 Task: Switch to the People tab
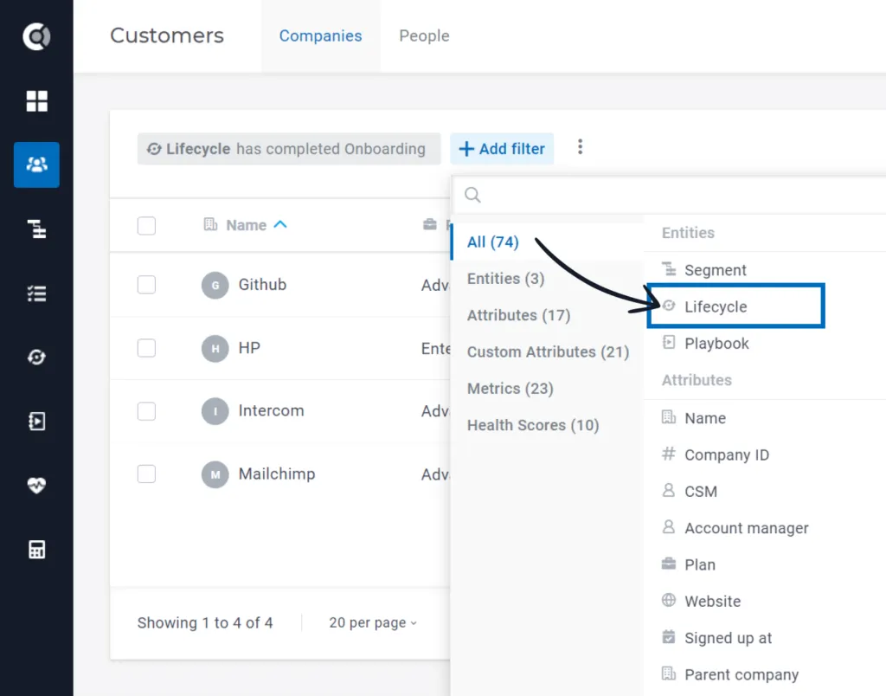(x=424, y=35)
